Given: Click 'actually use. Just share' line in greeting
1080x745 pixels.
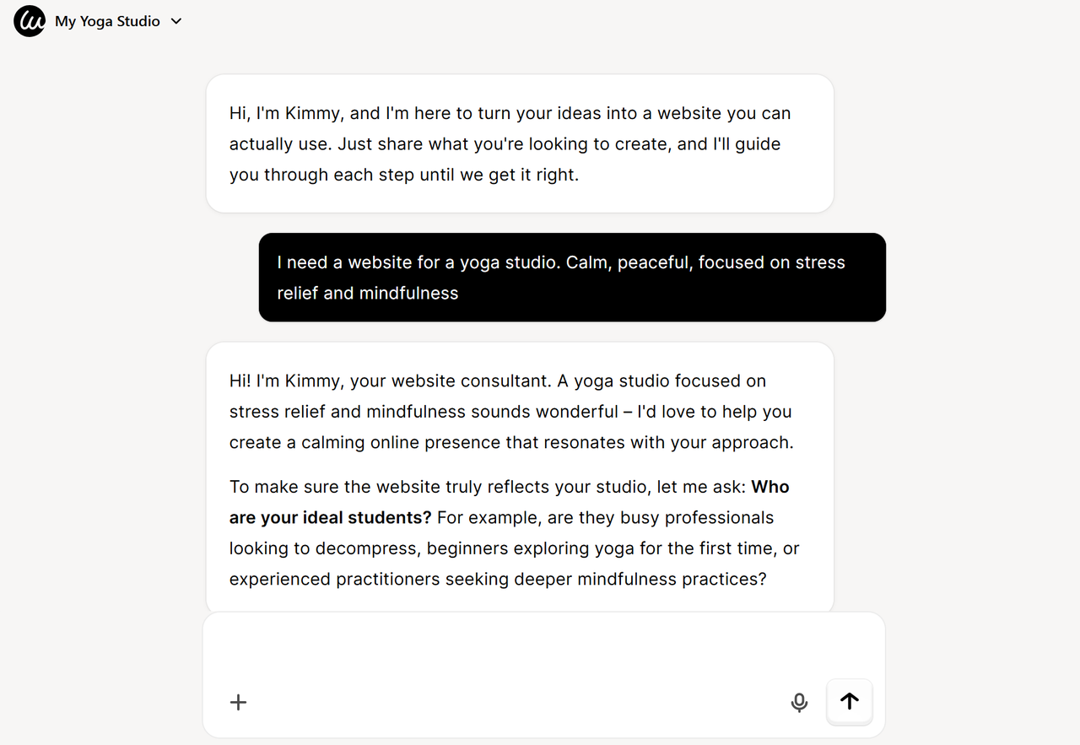Looking at the screenshot, I should [x=505, y=144].
